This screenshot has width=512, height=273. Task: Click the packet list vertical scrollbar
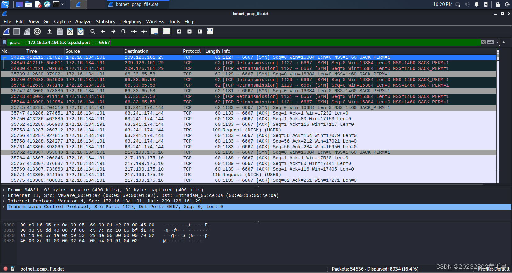pos(498,115)
